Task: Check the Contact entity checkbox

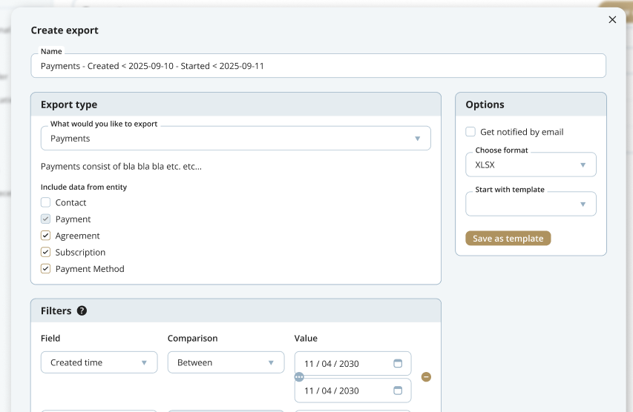Action: click(x=46, y=202)
